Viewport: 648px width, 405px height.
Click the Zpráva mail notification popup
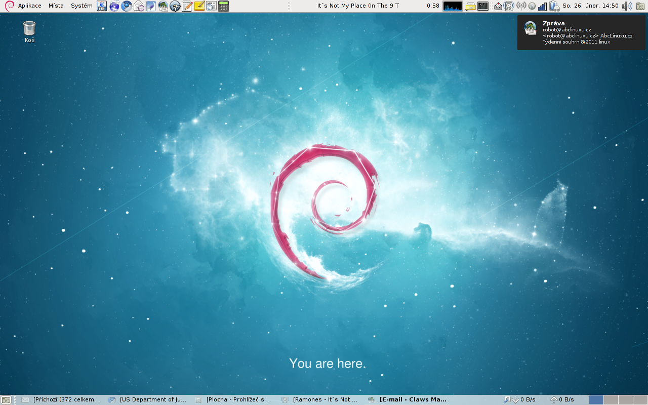click(x=581, y=32)
